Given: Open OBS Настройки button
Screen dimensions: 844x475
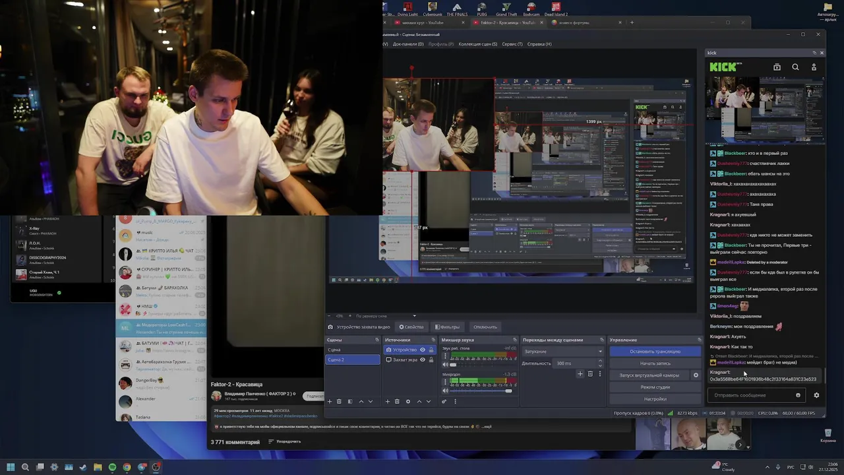Looking at the screenshot, I should coord(655,398).
